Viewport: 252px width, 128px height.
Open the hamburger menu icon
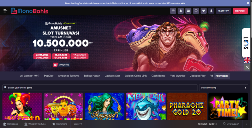pyautogui.click(x=5, y=11)
